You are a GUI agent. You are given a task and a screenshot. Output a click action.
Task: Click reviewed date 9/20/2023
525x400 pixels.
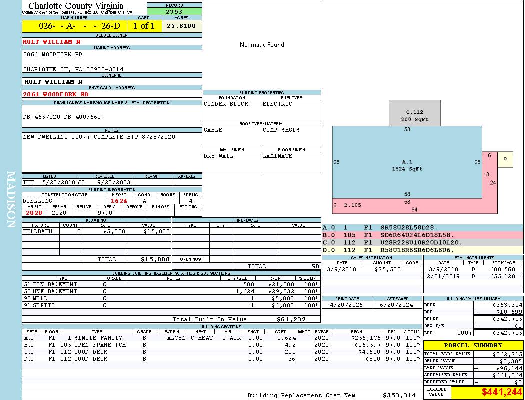pos(114,183)
